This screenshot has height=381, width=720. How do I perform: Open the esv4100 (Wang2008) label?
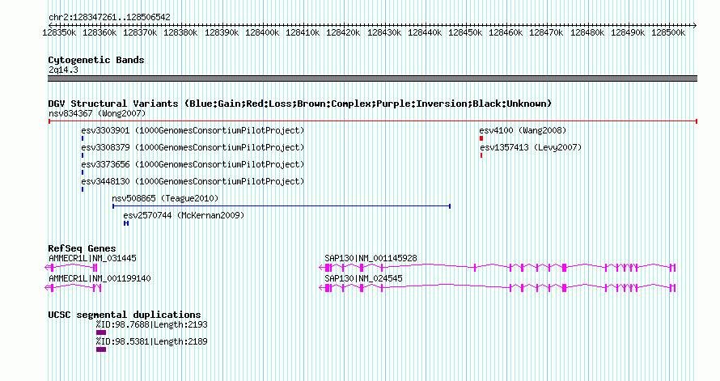pyautogui.click(x=523, y=130)
